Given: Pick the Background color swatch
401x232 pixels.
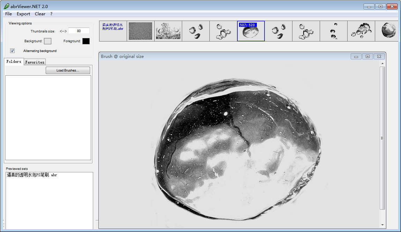Looking at the screenshot, I should tap(47, 41).
